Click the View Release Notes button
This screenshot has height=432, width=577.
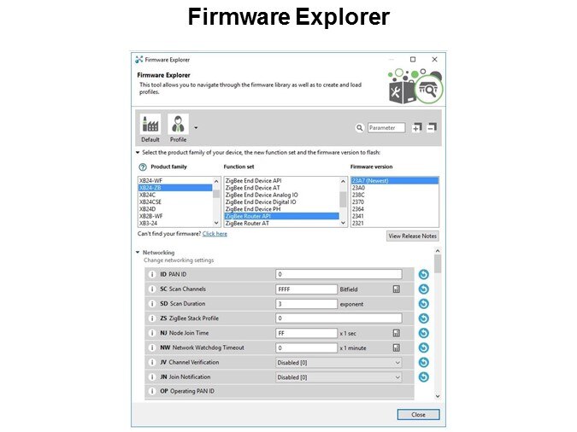point(413,236)
